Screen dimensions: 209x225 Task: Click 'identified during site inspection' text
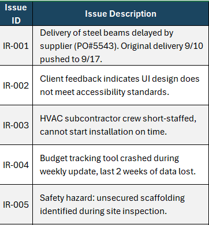coord(103,211)
